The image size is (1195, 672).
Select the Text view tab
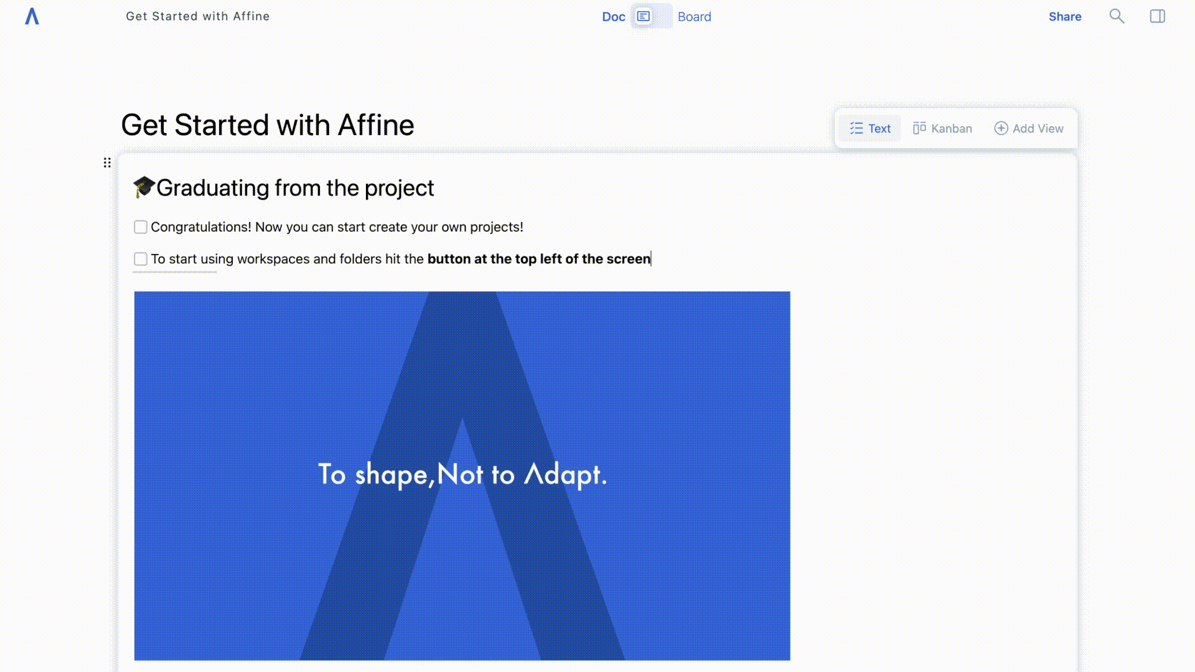coord(870,128)
